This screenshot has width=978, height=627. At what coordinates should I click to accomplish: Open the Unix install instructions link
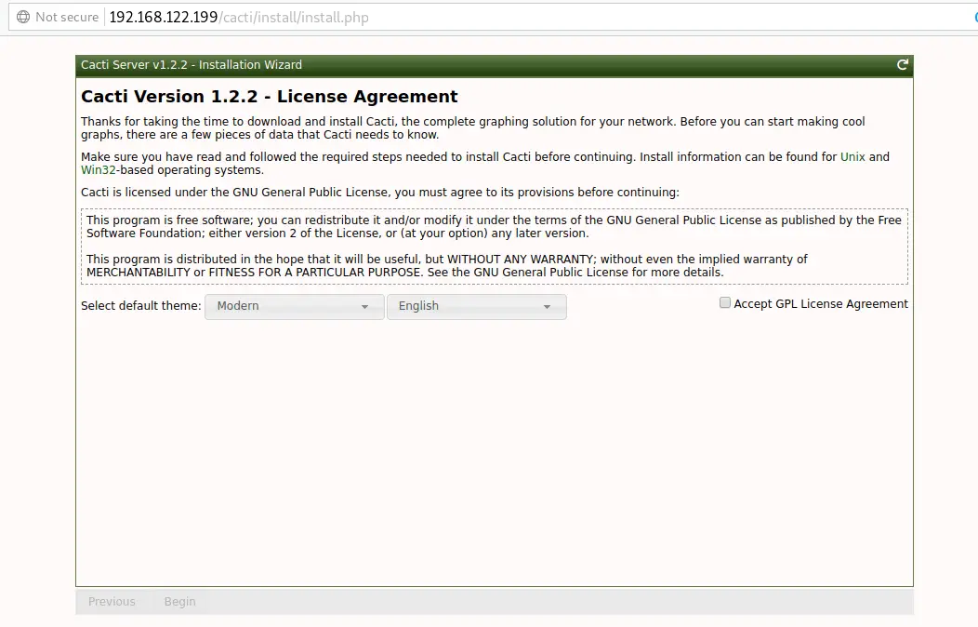tap(852, 156)
